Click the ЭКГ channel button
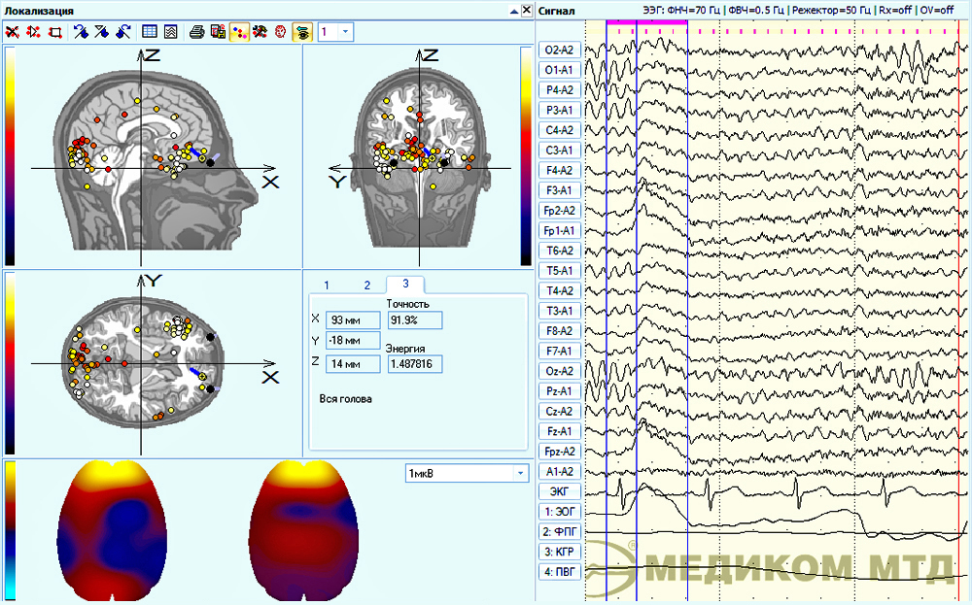 560,491
